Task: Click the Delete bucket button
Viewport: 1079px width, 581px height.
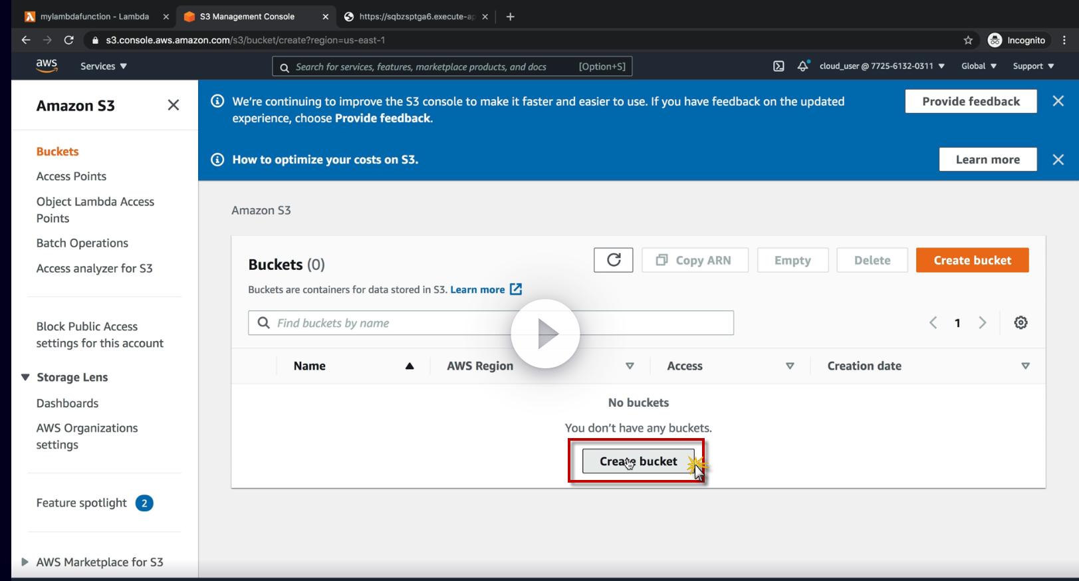Action: (872, 260)
